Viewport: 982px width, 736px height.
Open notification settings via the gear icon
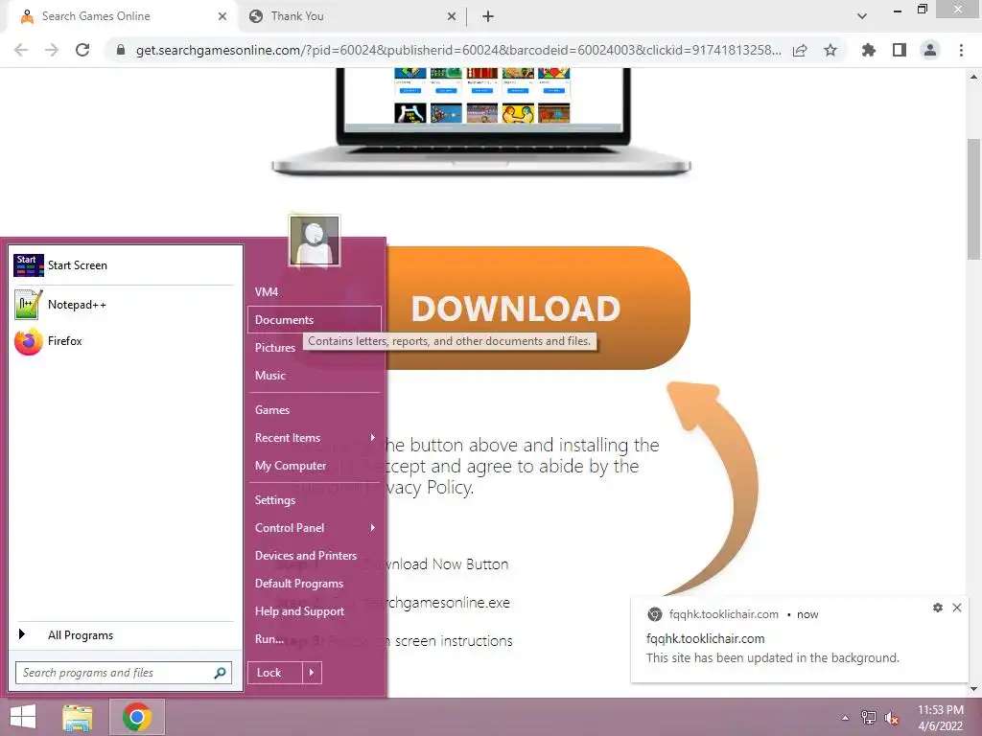(938, 608)
